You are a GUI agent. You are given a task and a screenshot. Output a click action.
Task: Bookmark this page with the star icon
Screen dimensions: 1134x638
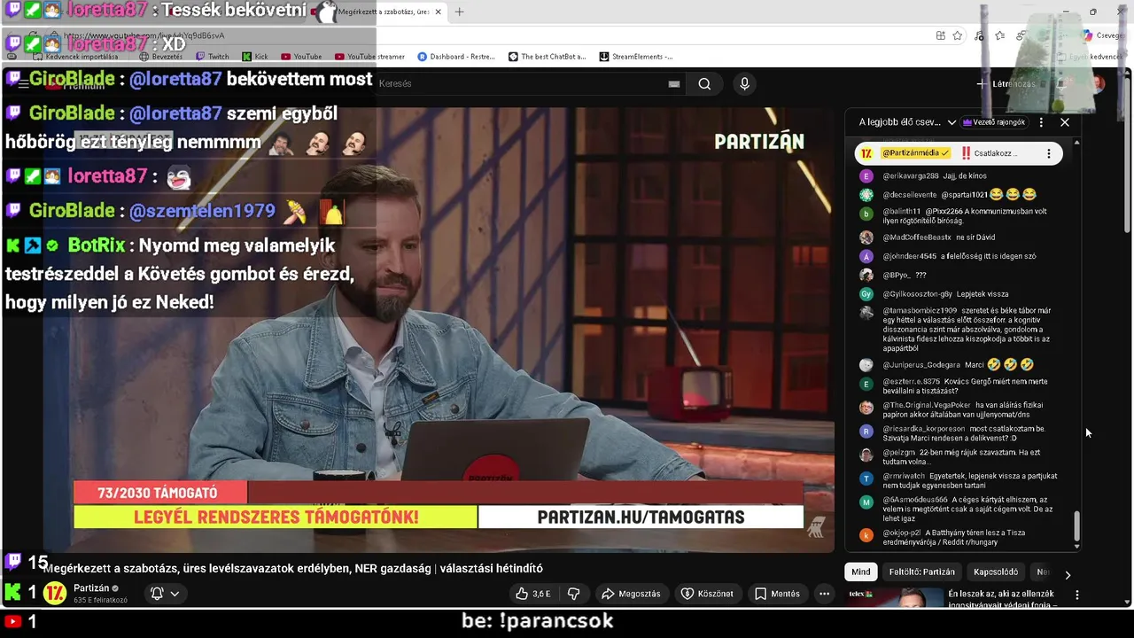(958, 35)
